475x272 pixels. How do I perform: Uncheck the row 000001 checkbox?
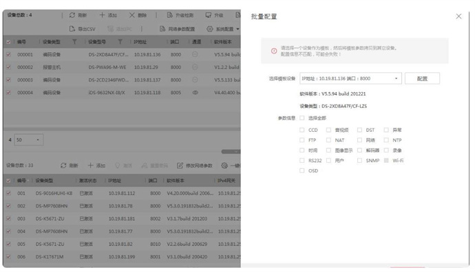(x=8, y=54)
